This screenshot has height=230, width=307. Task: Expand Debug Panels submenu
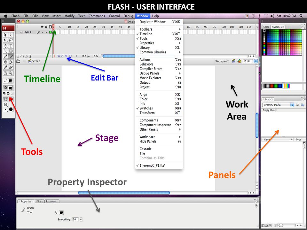159,73
